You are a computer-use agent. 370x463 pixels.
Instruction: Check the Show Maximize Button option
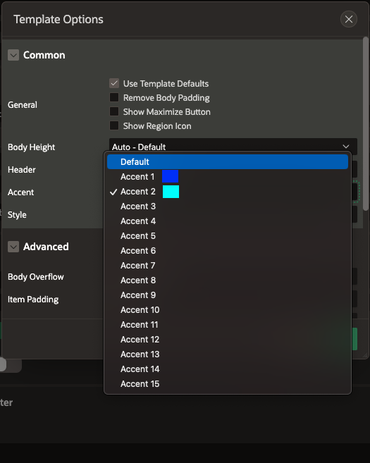tap(114, 111)
